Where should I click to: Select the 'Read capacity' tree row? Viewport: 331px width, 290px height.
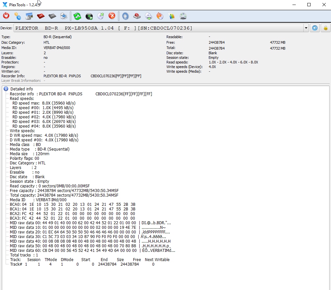pos(50,186)
